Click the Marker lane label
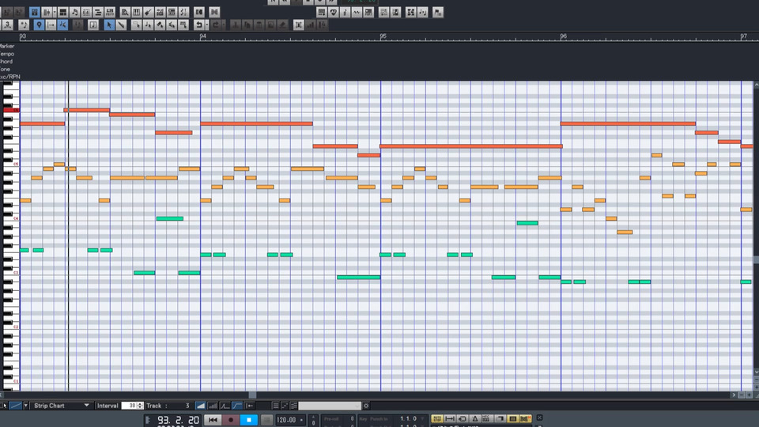 pos(7,46)
